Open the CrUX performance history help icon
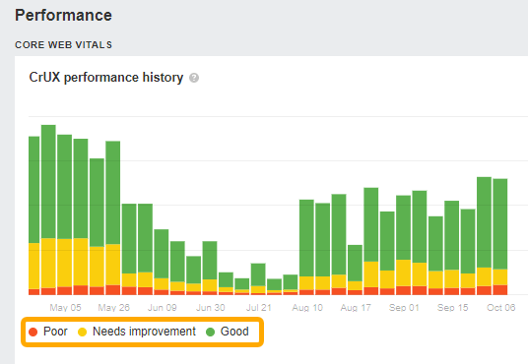Screen dimensions: 528x364 pos(194,78)
